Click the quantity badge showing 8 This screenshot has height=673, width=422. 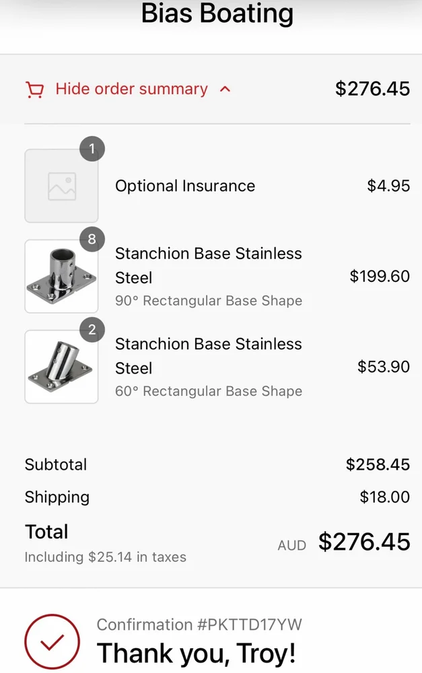[92, 240]
